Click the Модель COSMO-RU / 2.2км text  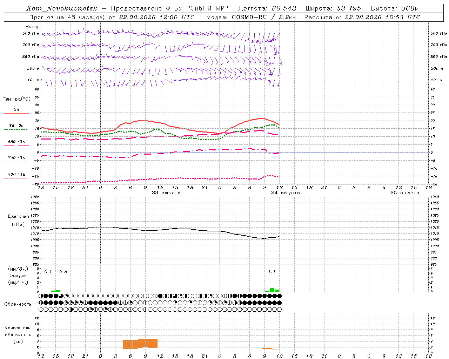pyautogui.click(x=251, y=17)
